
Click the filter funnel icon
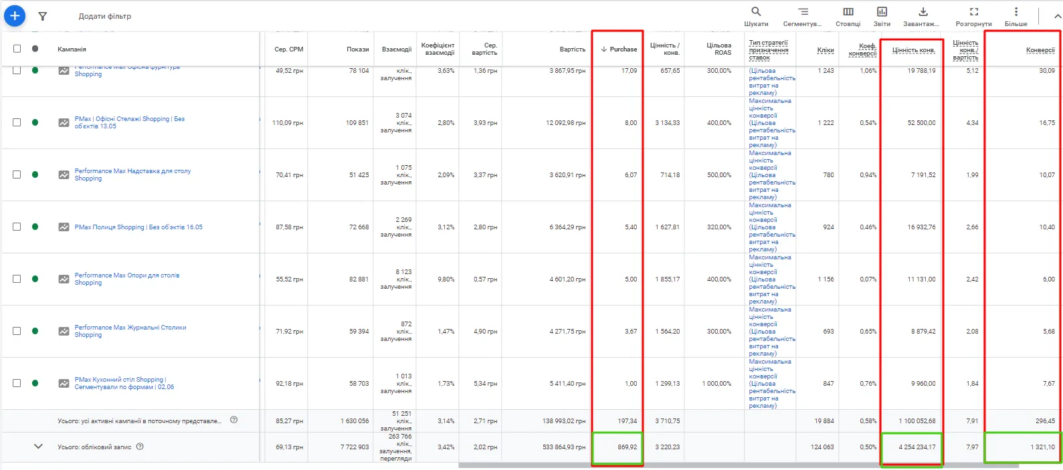click(x=43, y=16)
